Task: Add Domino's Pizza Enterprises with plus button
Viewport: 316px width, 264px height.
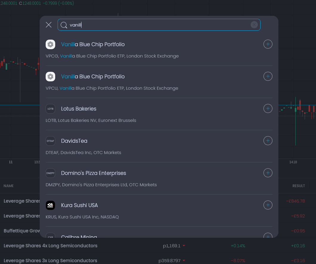Action: pyautogui.click(x=268, y=173)
